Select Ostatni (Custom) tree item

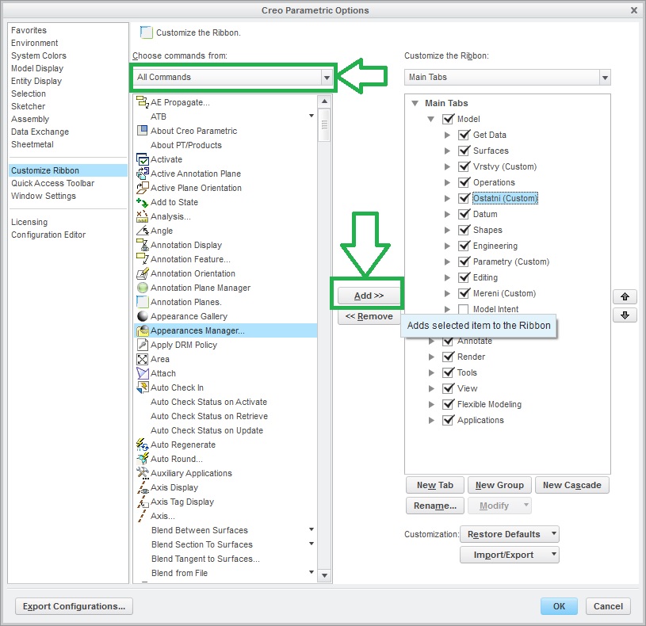505,198
